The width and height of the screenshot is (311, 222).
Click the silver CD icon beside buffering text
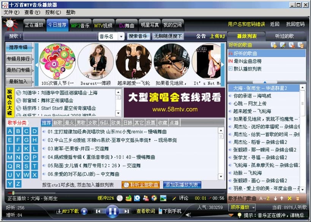click(120, 198)
